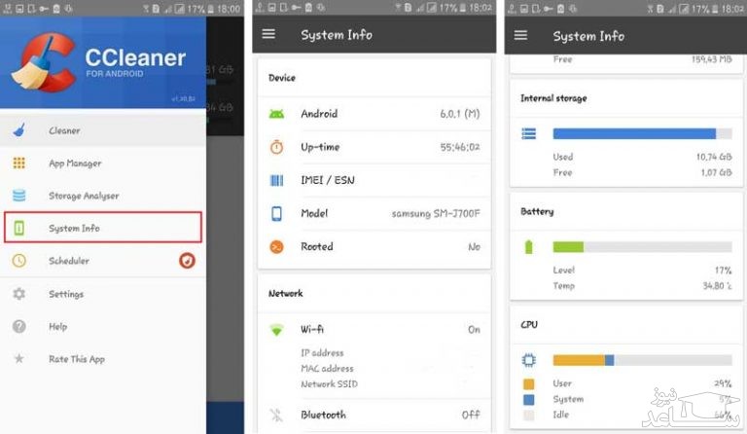The image size is (747, 434).
Task: Open hamburger menu in middle System Info screen
Action: tap(269, 35)
